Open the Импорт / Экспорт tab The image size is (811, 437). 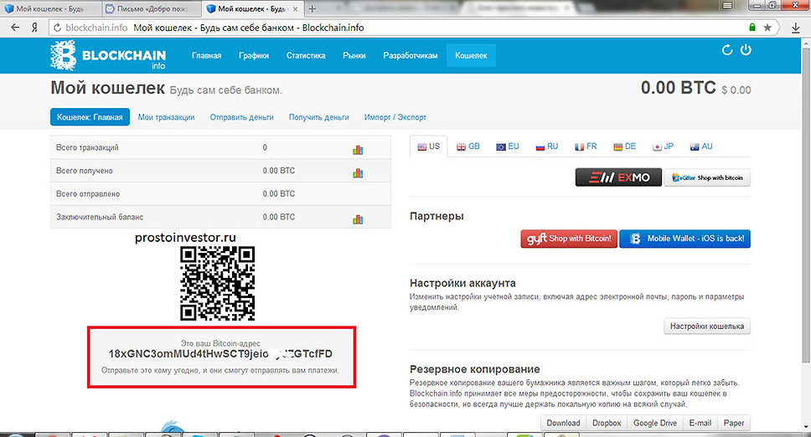pos(395,117)
